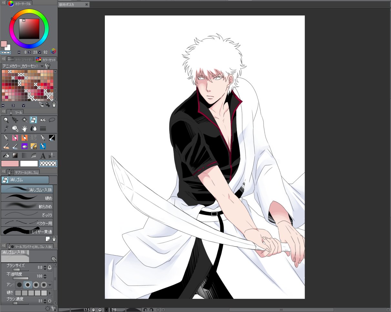Screen dimensions: 391x312
Task: Click replace color icon in color set panel
Action: pyautogui.click(x=41, y=105)
